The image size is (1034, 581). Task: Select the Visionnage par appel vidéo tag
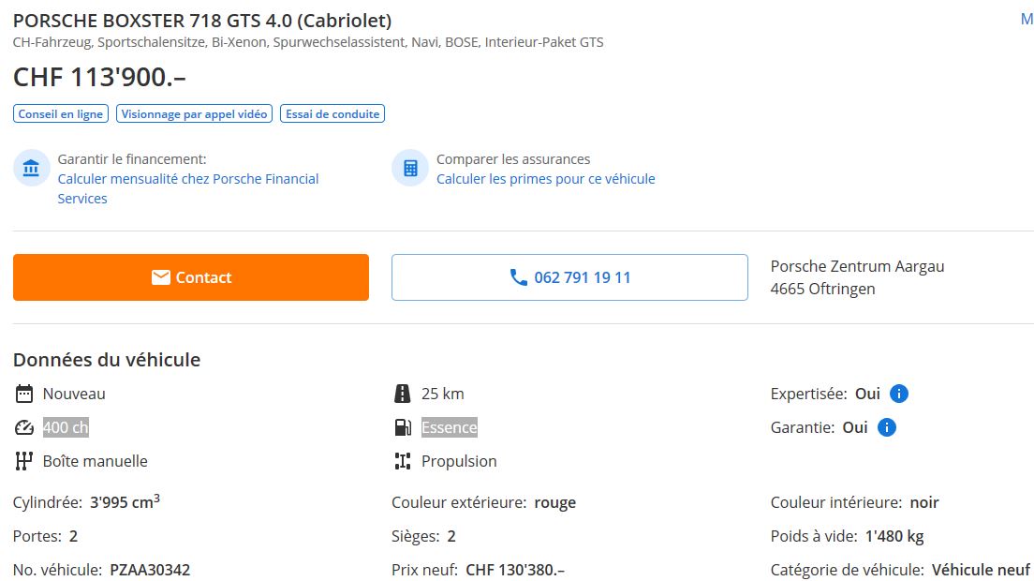[x=194, y=114]
